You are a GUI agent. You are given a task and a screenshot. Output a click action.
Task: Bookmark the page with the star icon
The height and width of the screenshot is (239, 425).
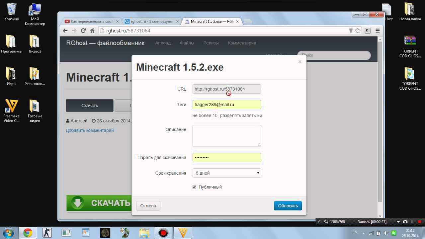(358, 31)
